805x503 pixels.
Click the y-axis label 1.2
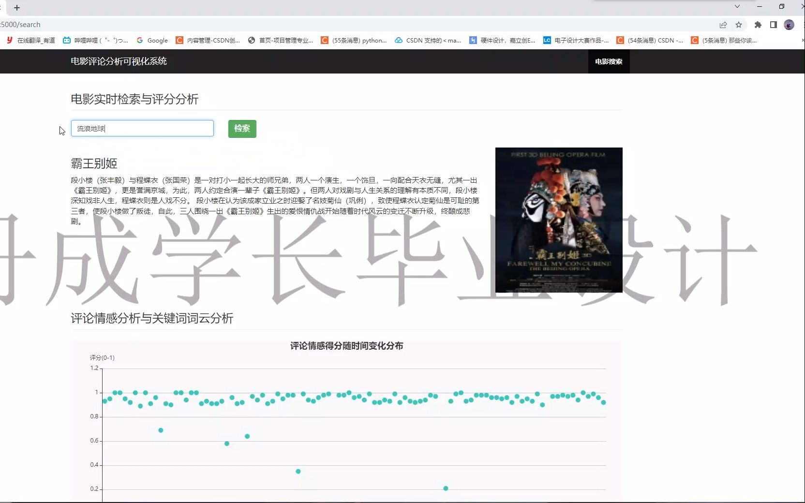[94, 368]
